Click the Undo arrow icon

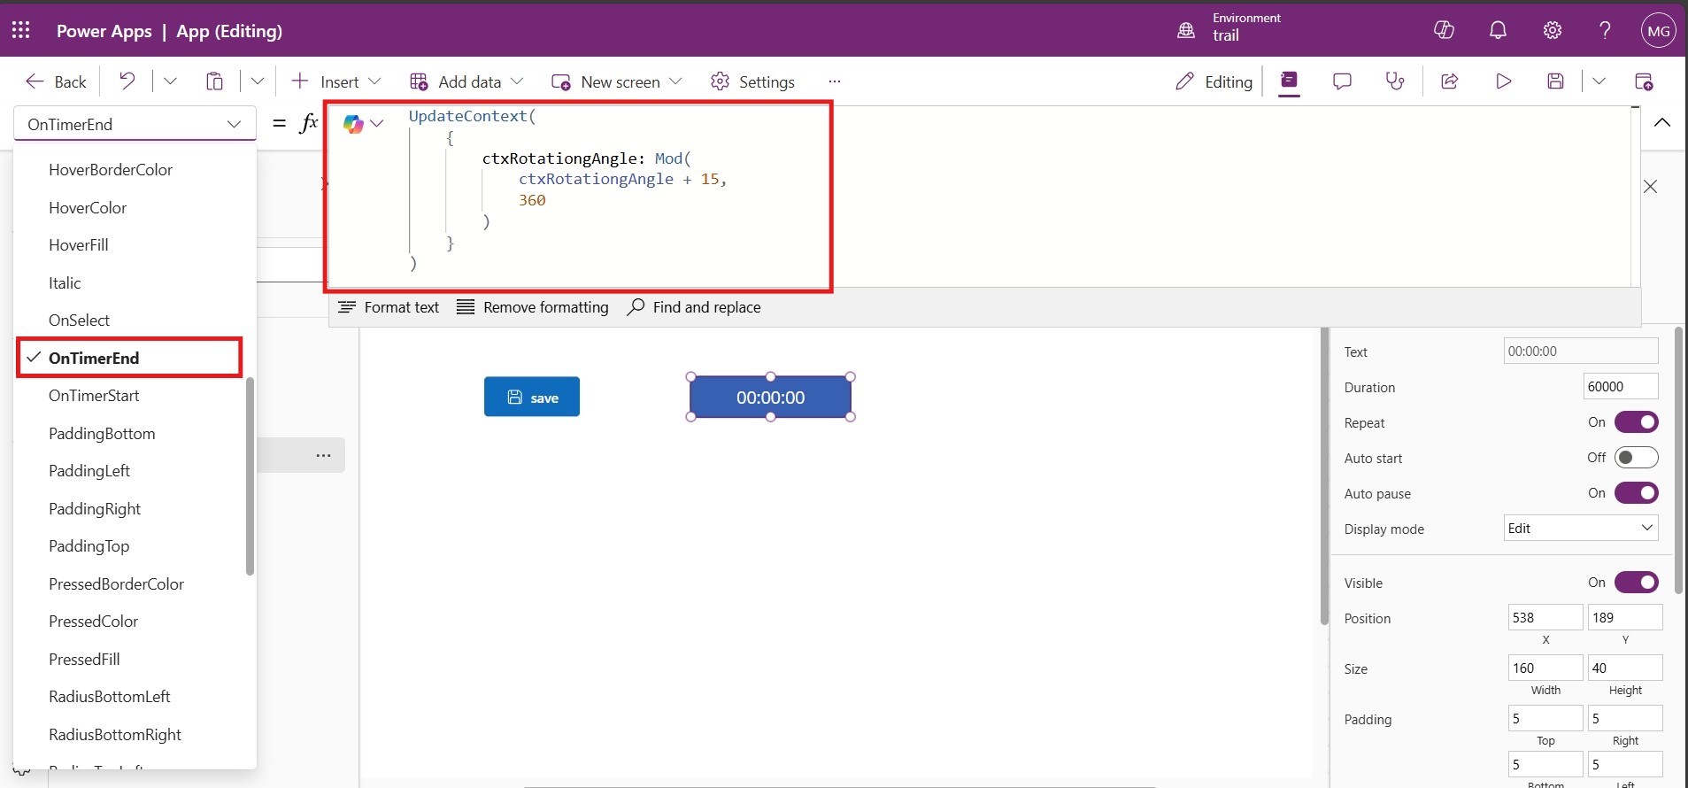pyautogui.click(x=127, y=81)
